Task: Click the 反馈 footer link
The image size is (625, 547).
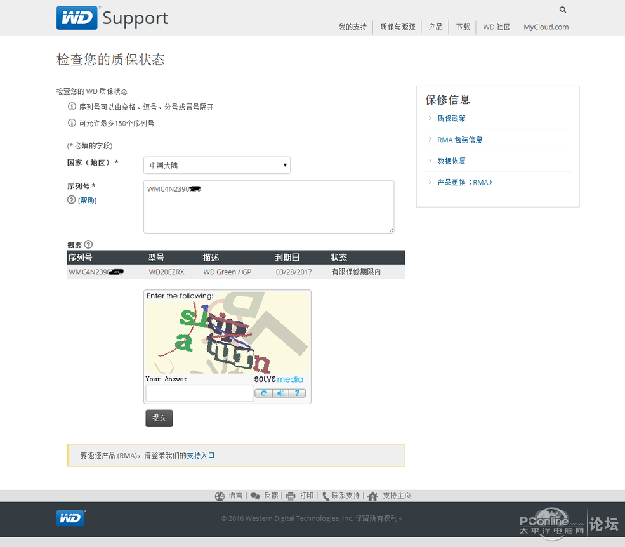Action: point(271,496)
